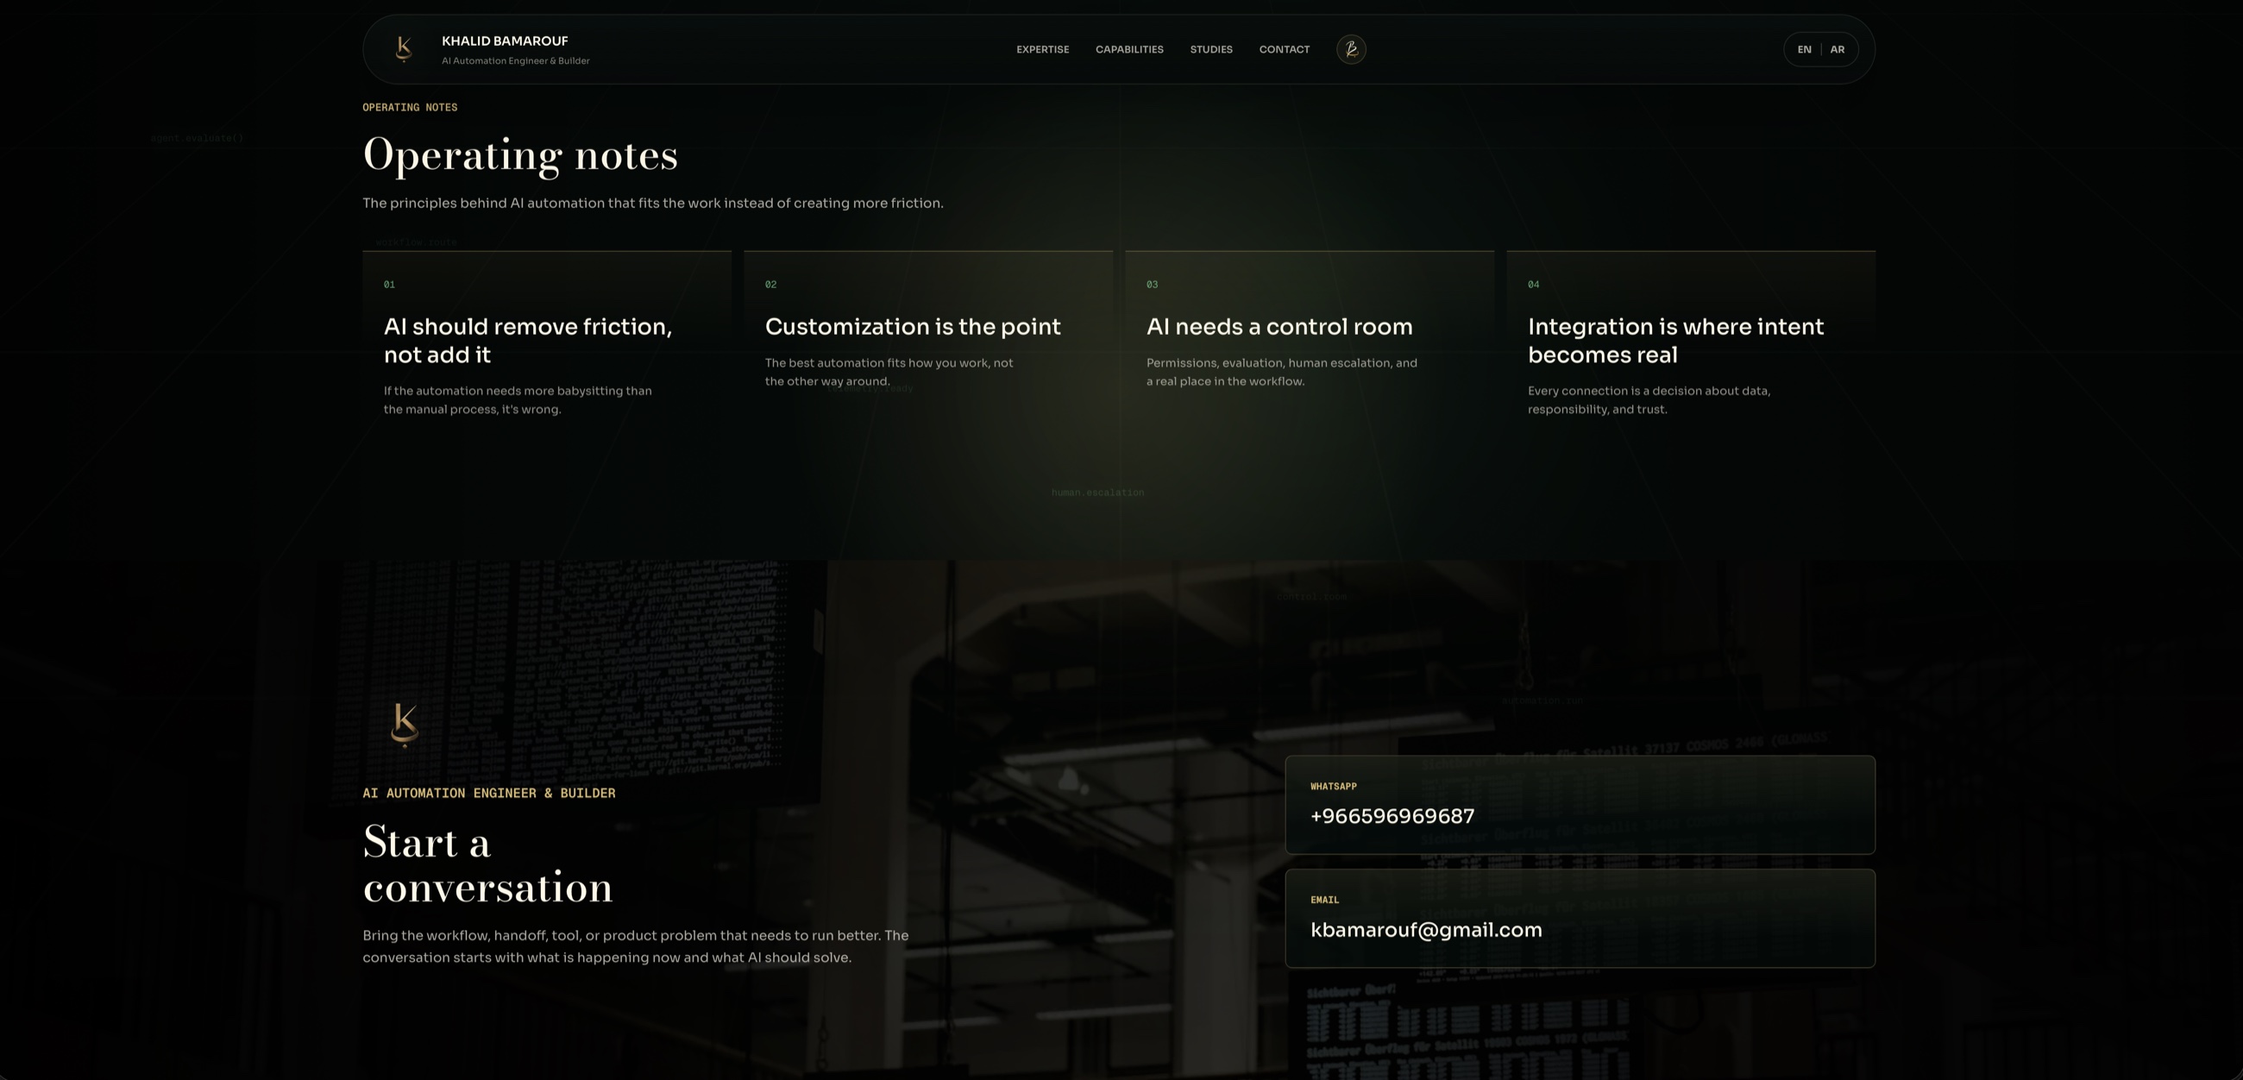Select the 'AI needs a control room' card
The image size is (2243, 1080).
click(x=1310, y=347)
